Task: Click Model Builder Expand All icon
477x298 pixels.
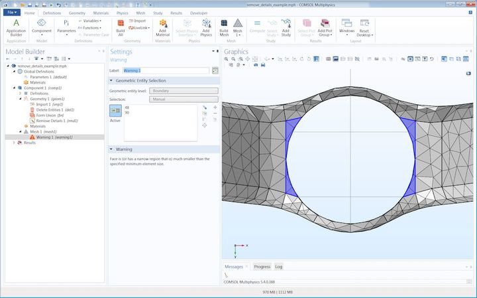Action: 56,58
